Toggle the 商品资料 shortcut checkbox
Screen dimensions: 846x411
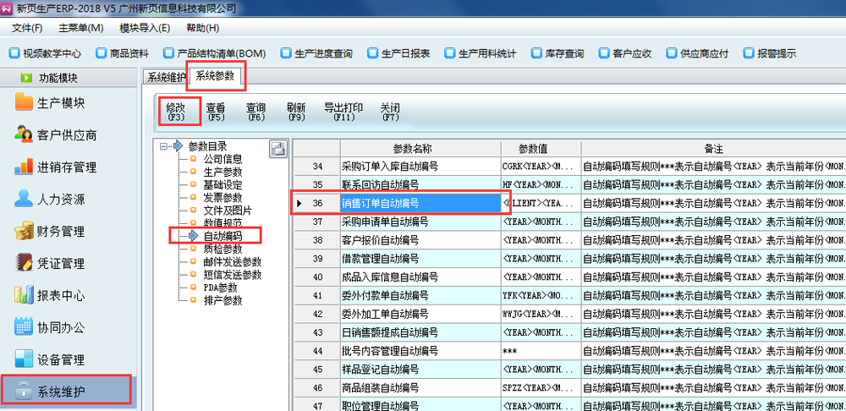coord(100,53)
